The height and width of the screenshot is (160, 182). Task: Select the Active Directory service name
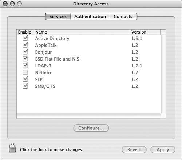[x=52, y=38]
